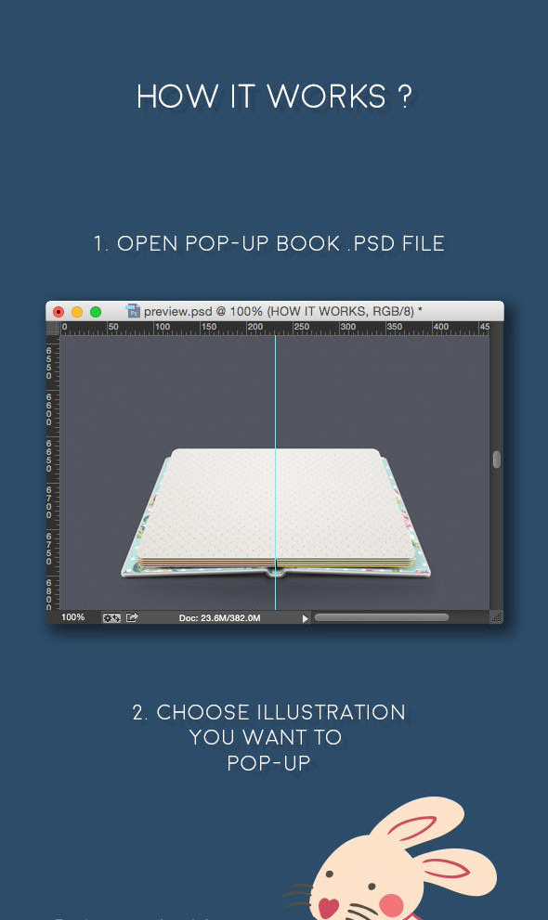Close the preview.psd window with red button
Screen dimensions: 548x920
click(59, 312)
